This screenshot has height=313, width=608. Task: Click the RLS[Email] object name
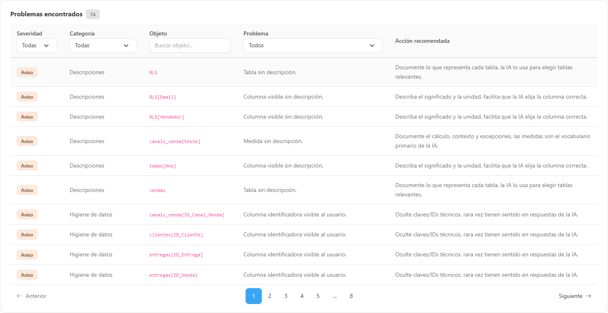(163, 97)
